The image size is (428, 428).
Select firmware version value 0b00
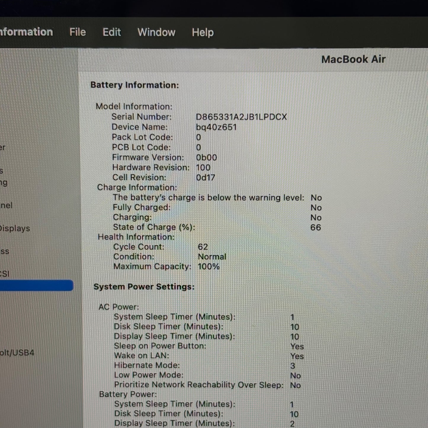[x=206, y=158]
